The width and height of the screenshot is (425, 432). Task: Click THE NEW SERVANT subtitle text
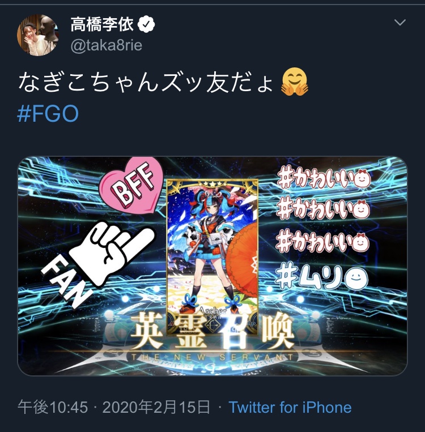212,357
